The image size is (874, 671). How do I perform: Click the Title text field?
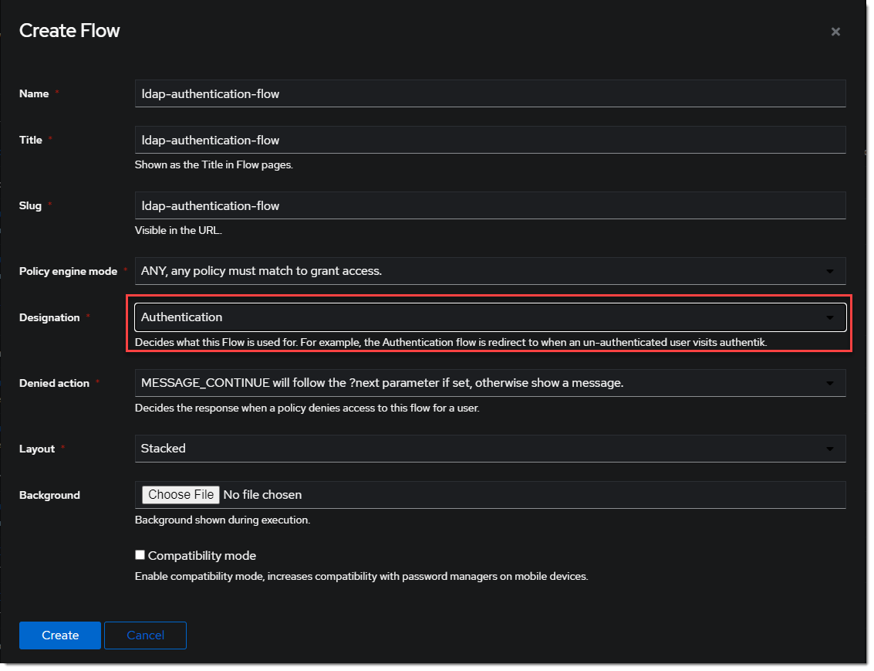(490, 140)
